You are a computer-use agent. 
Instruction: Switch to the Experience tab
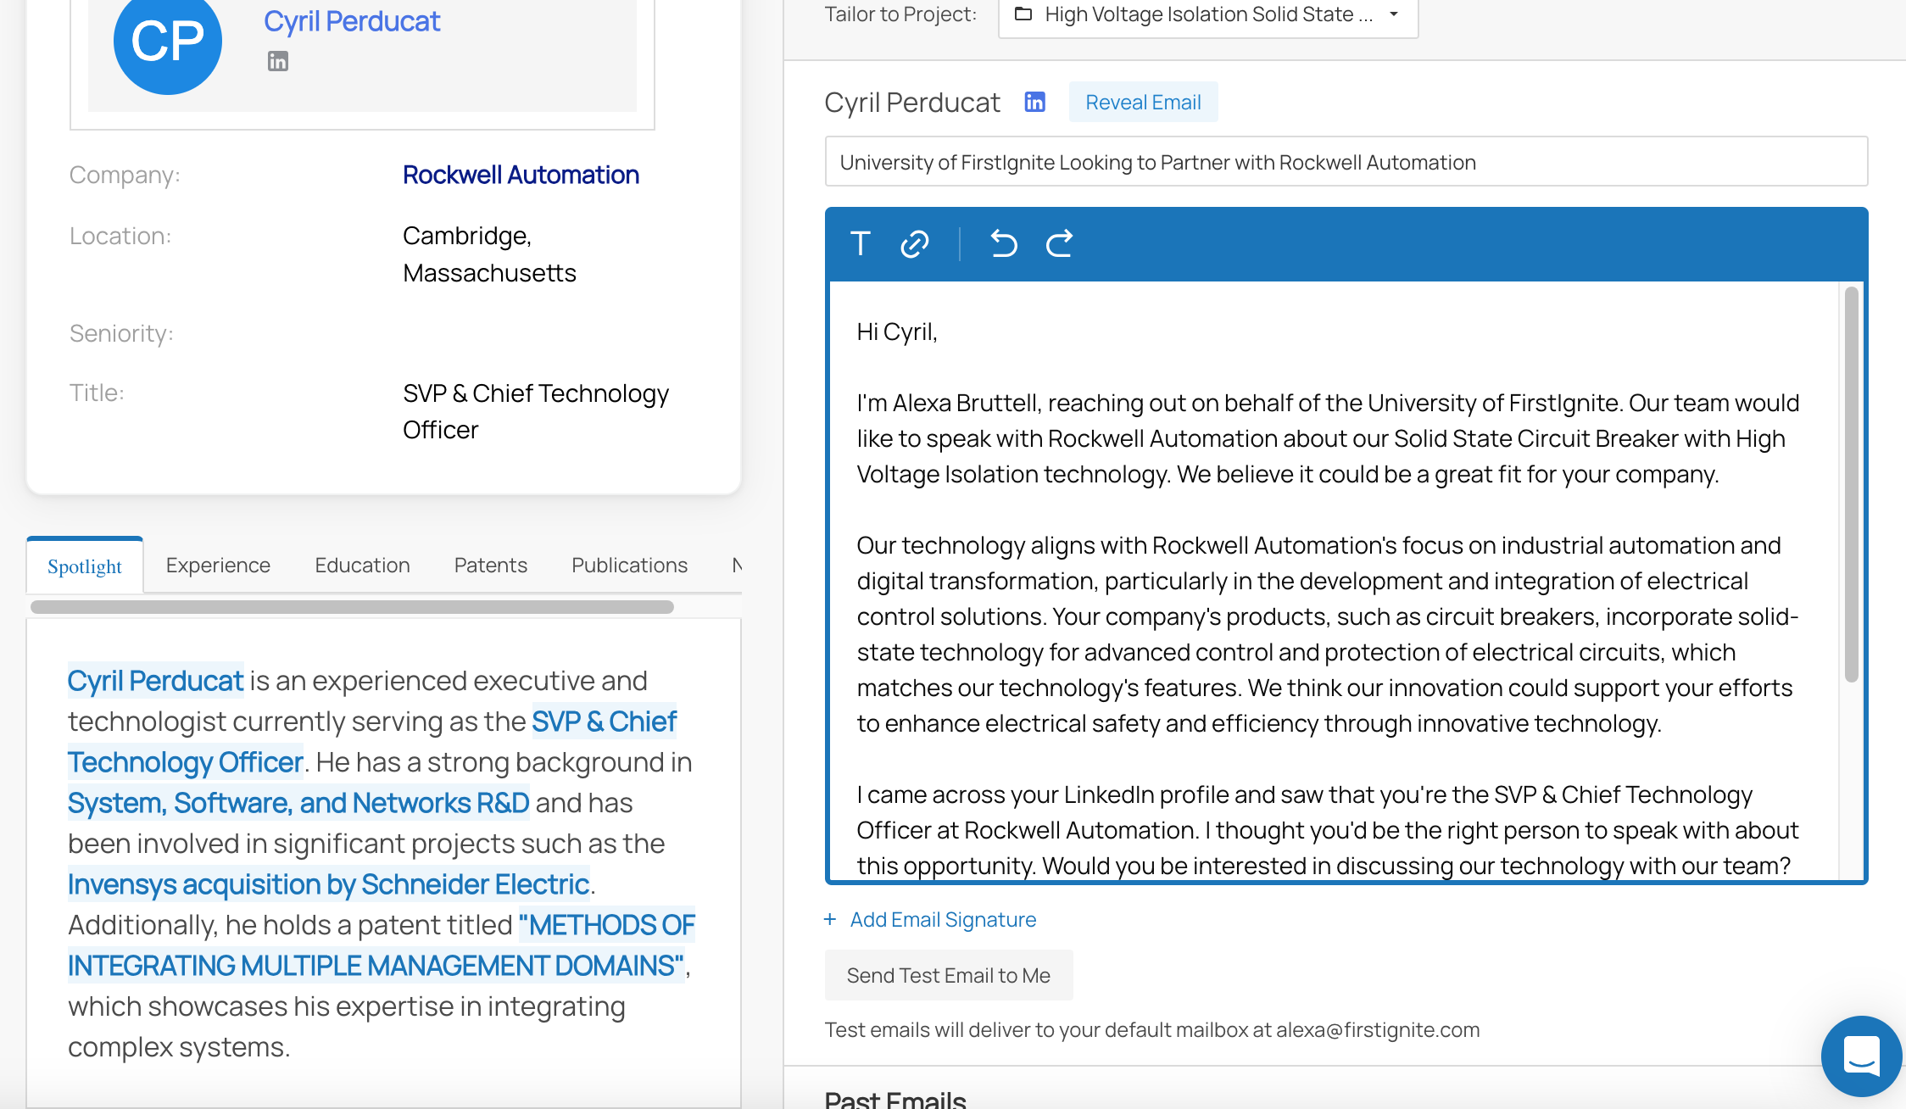[218, 566]
